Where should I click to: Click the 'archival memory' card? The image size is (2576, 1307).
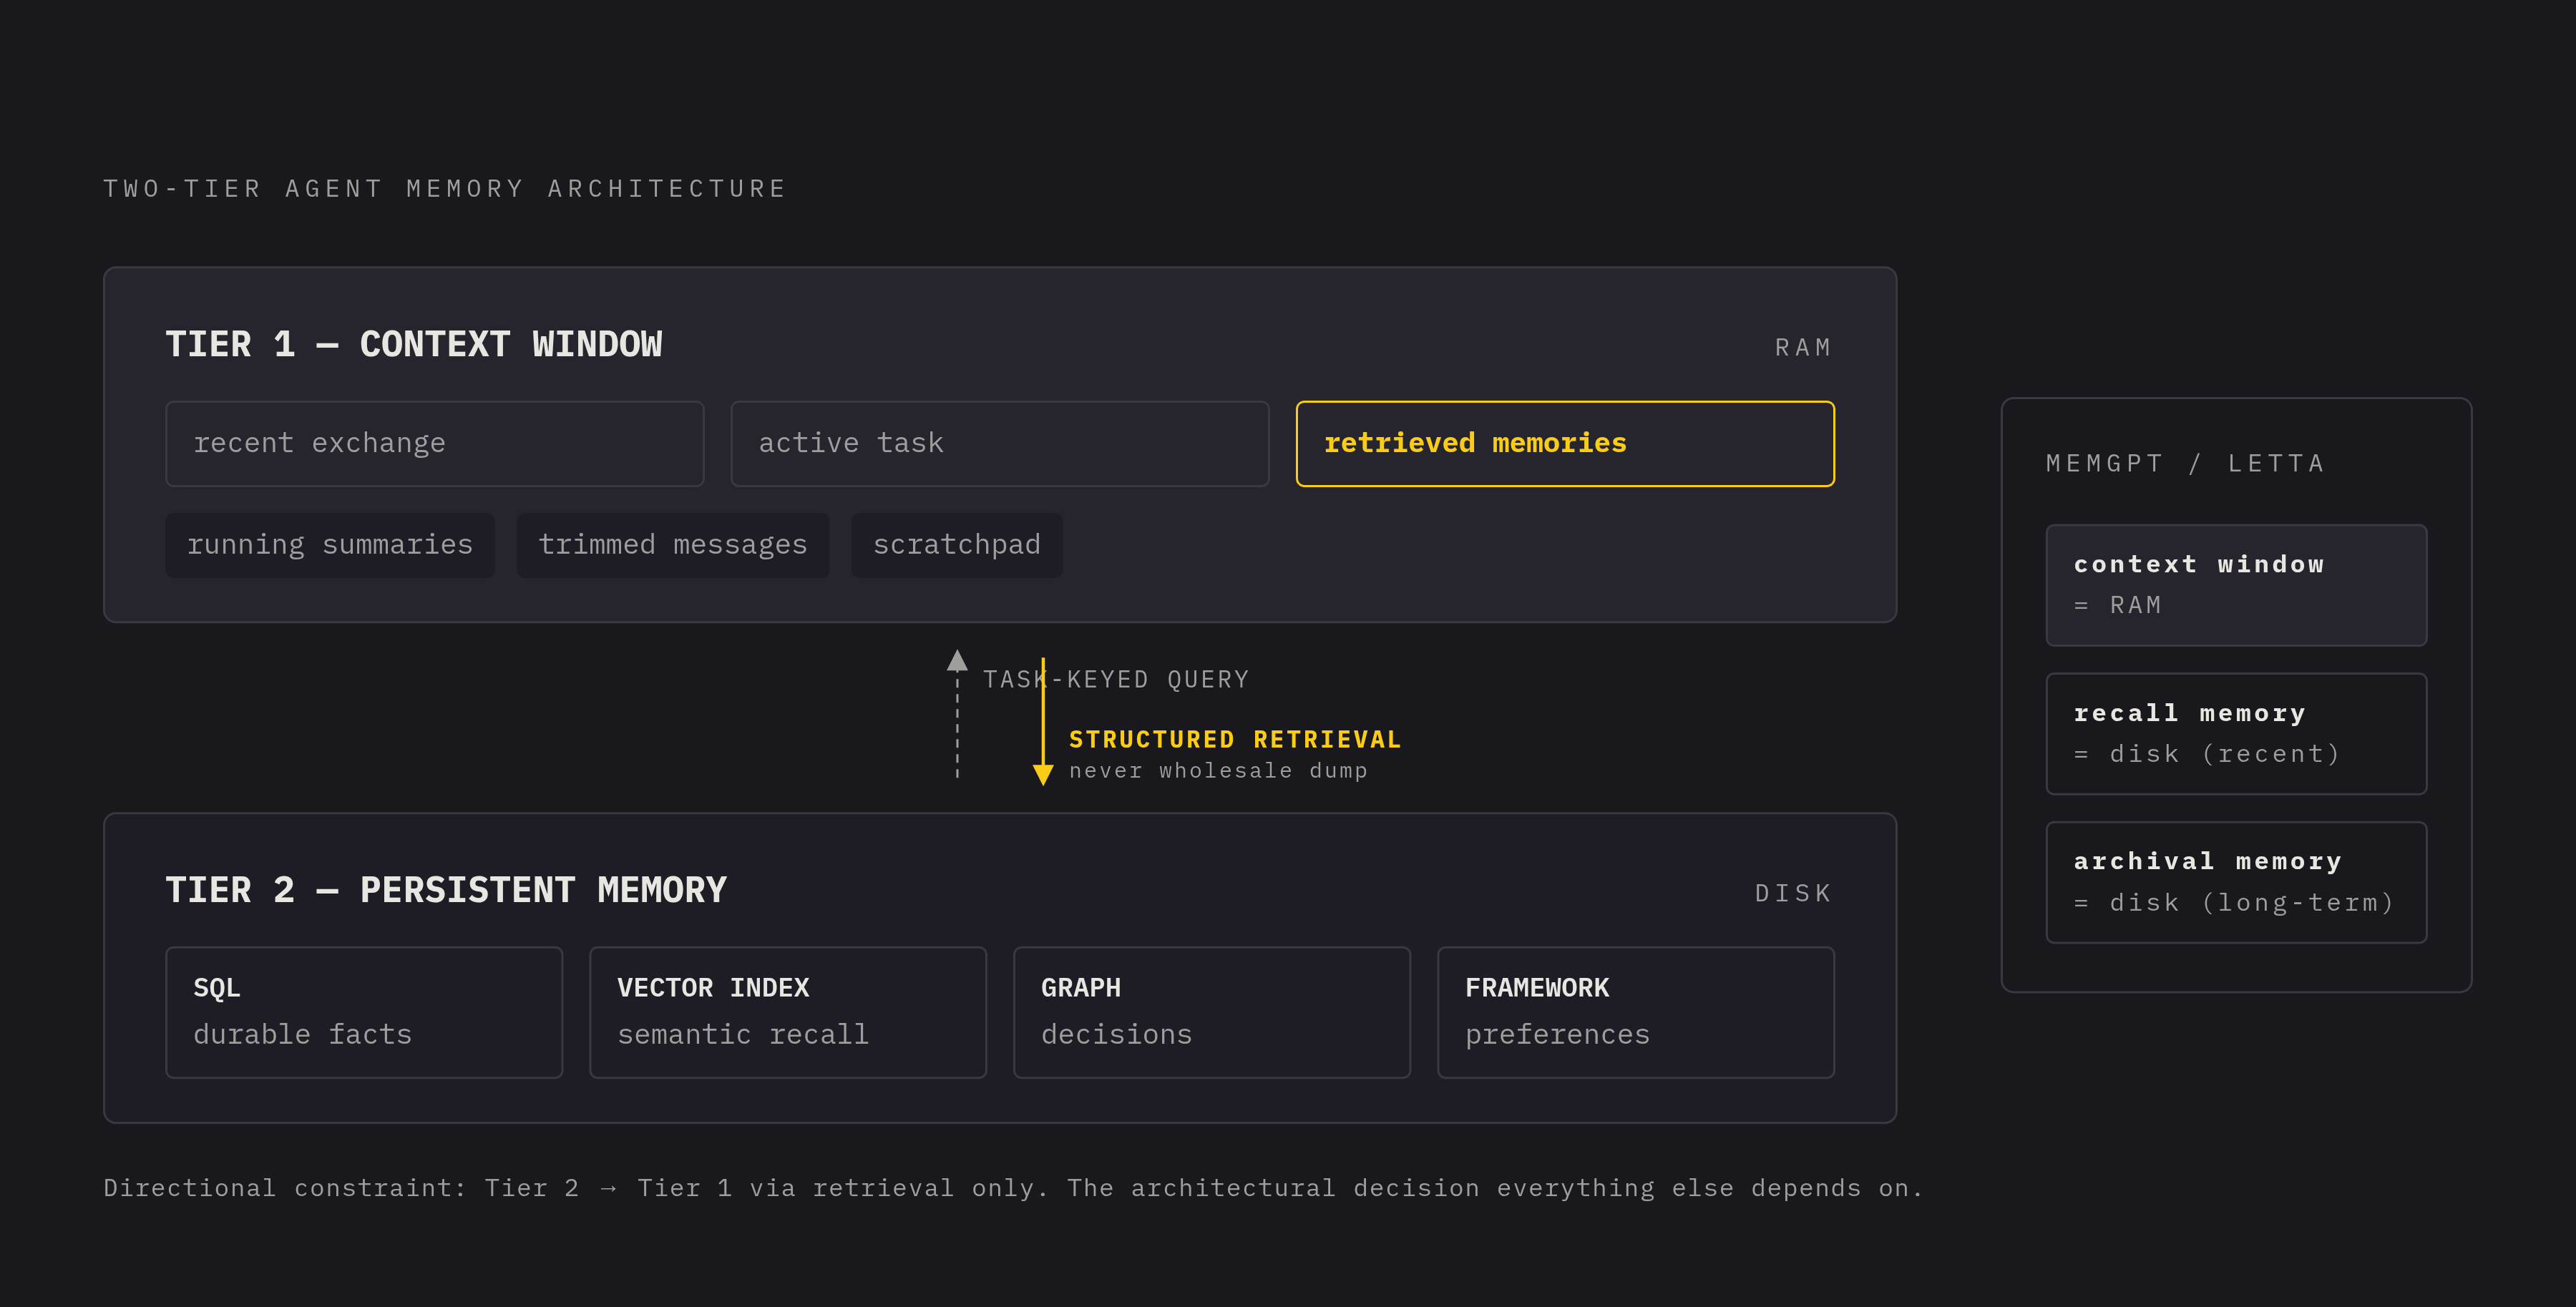[x=2236, y=882]
